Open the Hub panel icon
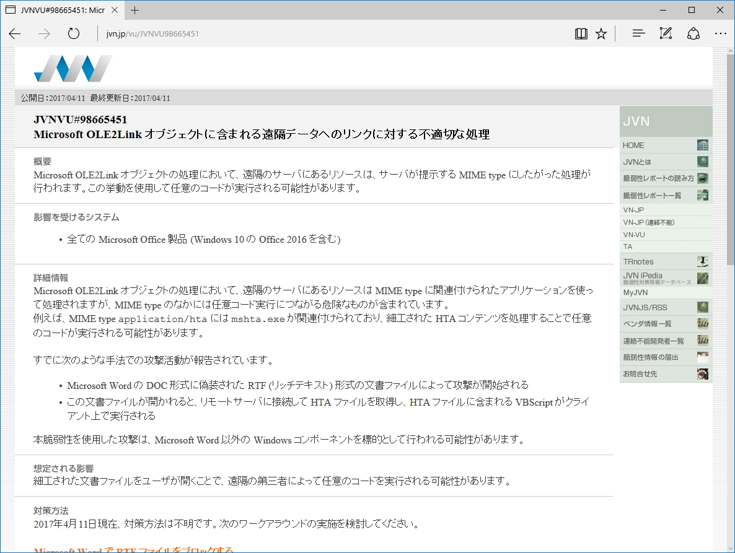Viewport: 735px width, 553px height. coord(638,33)
